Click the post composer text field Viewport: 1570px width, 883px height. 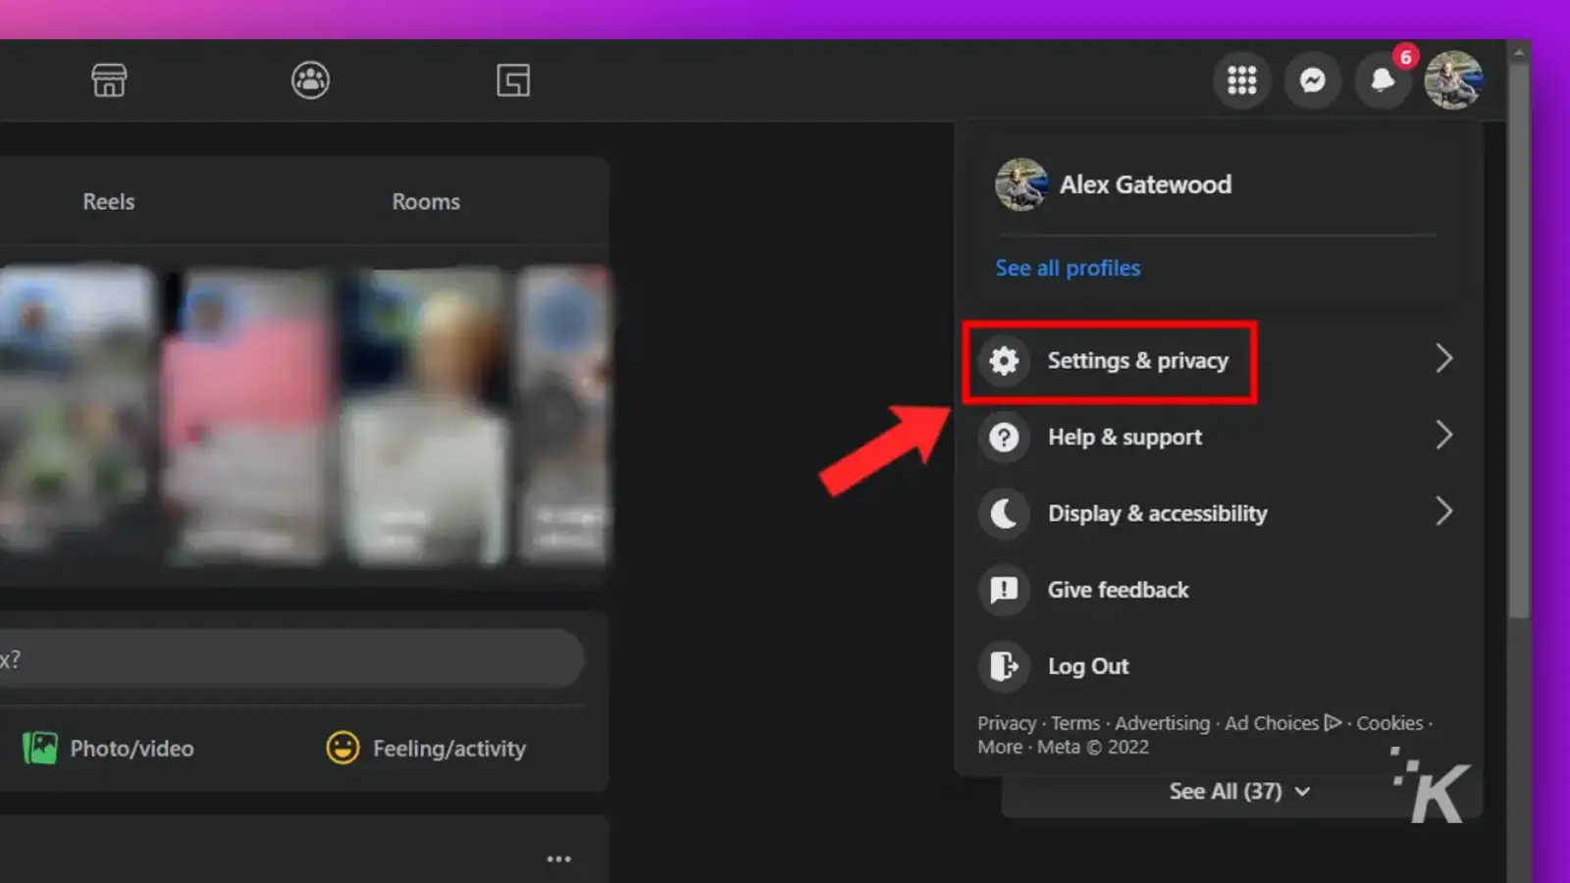click(x=292, y=658)
